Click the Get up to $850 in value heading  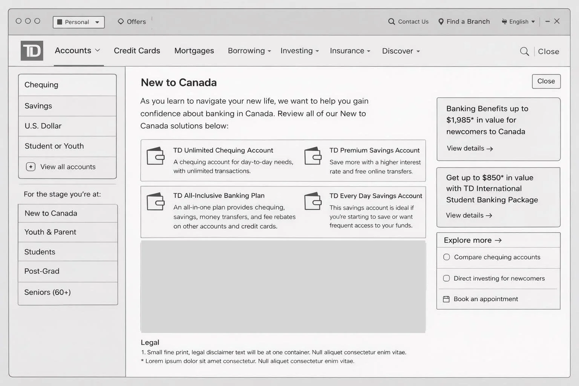(x=492, y=188)
